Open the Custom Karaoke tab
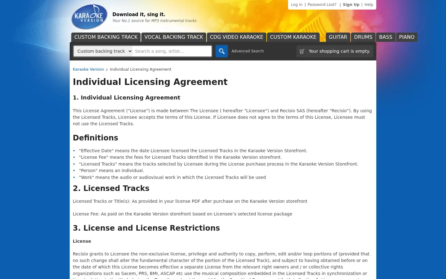 (293, 37)
